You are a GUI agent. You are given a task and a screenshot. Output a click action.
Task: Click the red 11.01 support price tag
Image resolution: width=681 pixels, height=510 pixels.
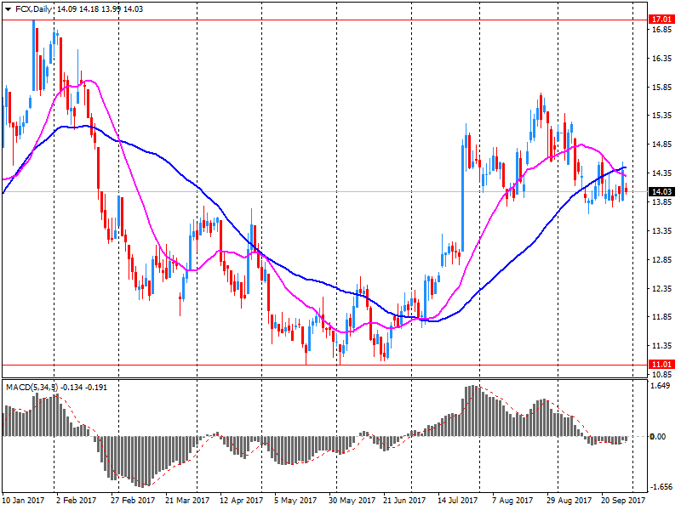click(x=662, y=365)
